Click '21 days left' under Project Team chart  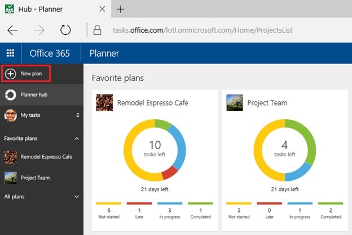point(285,189)
